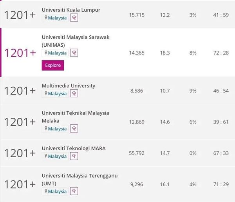235x202 pixels.
Task: Click graduation cap icon for Universiti Teknikal Malaysia Melaka
Action: (x=74, y=129)
